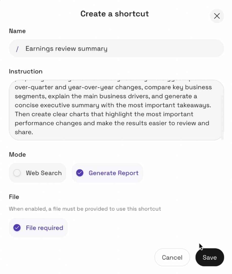
Task: Close the Create a shortcut dialog
Action: coord(217,16)
